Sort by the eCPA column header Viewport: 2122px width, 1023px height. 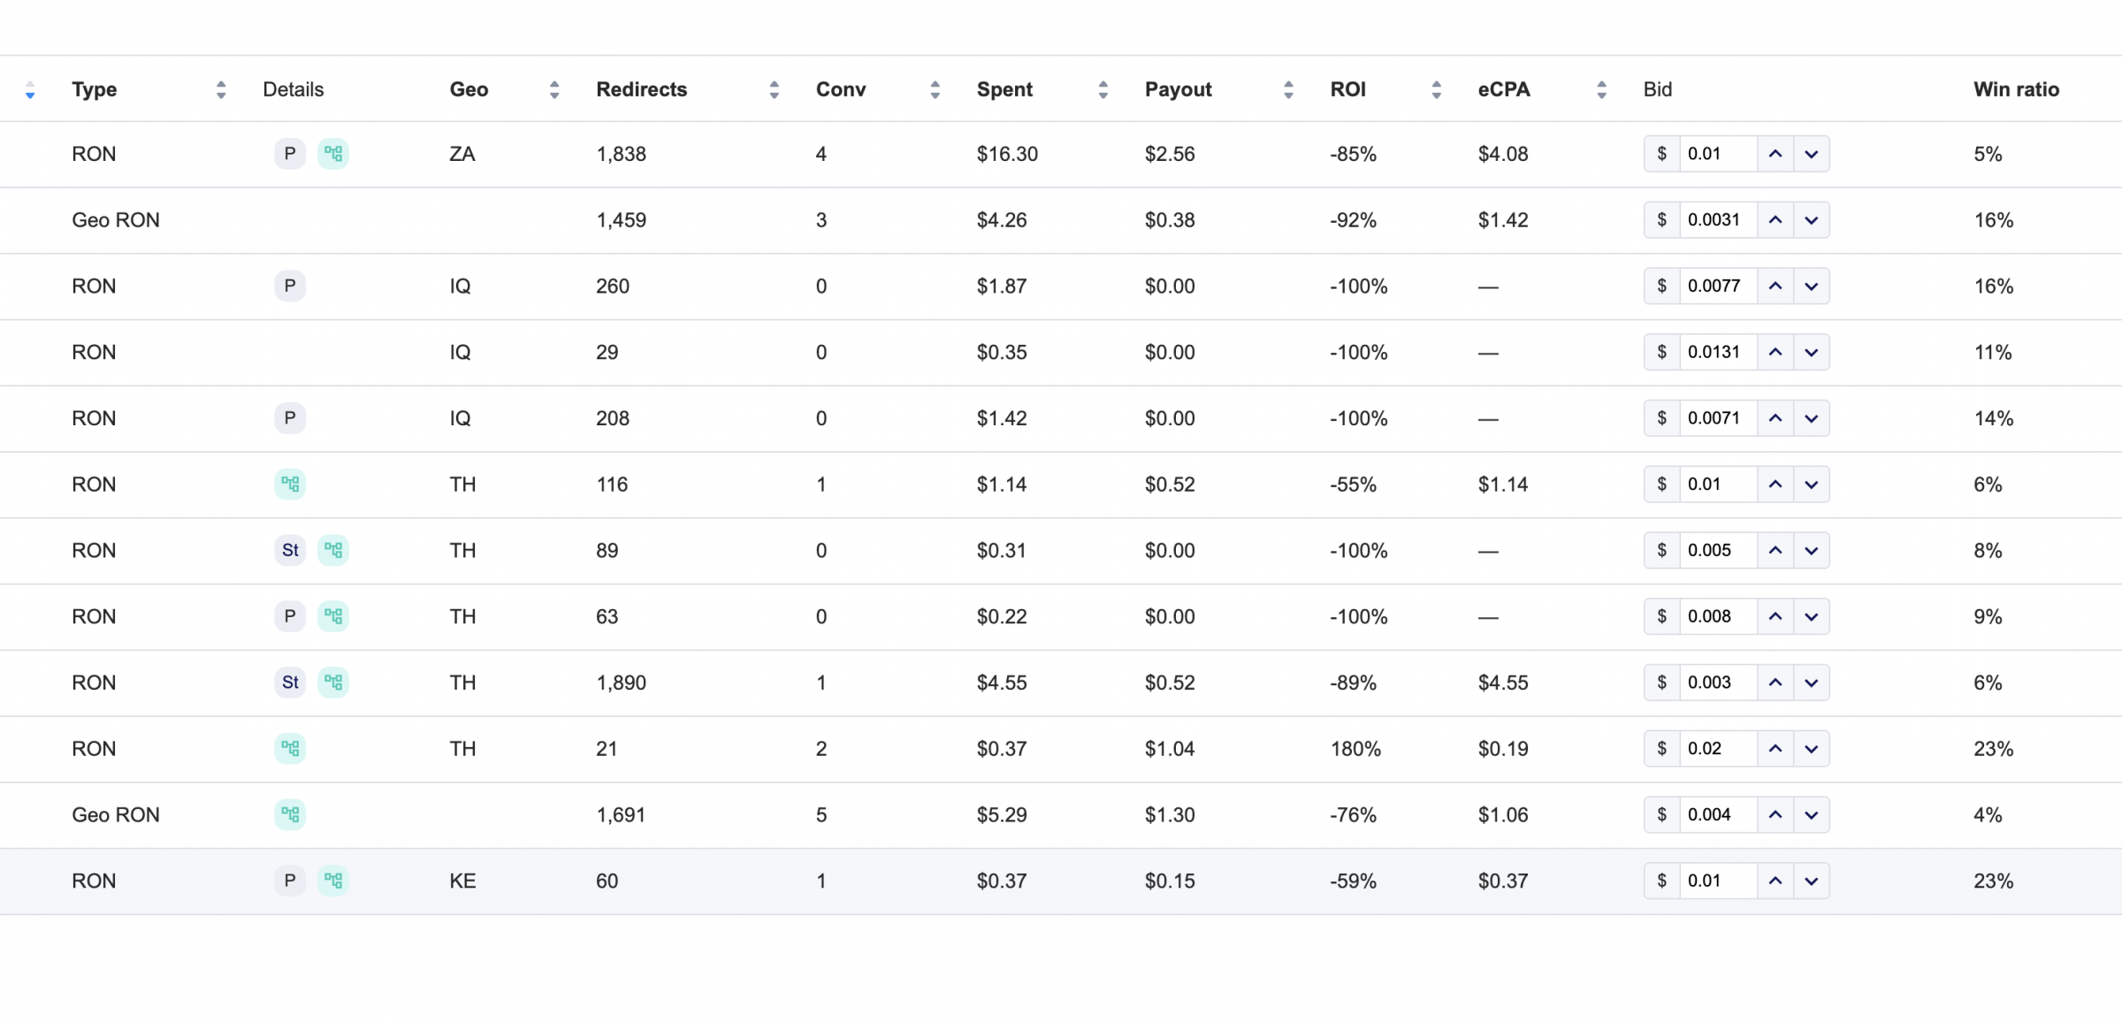click(x=1601, y=89)
